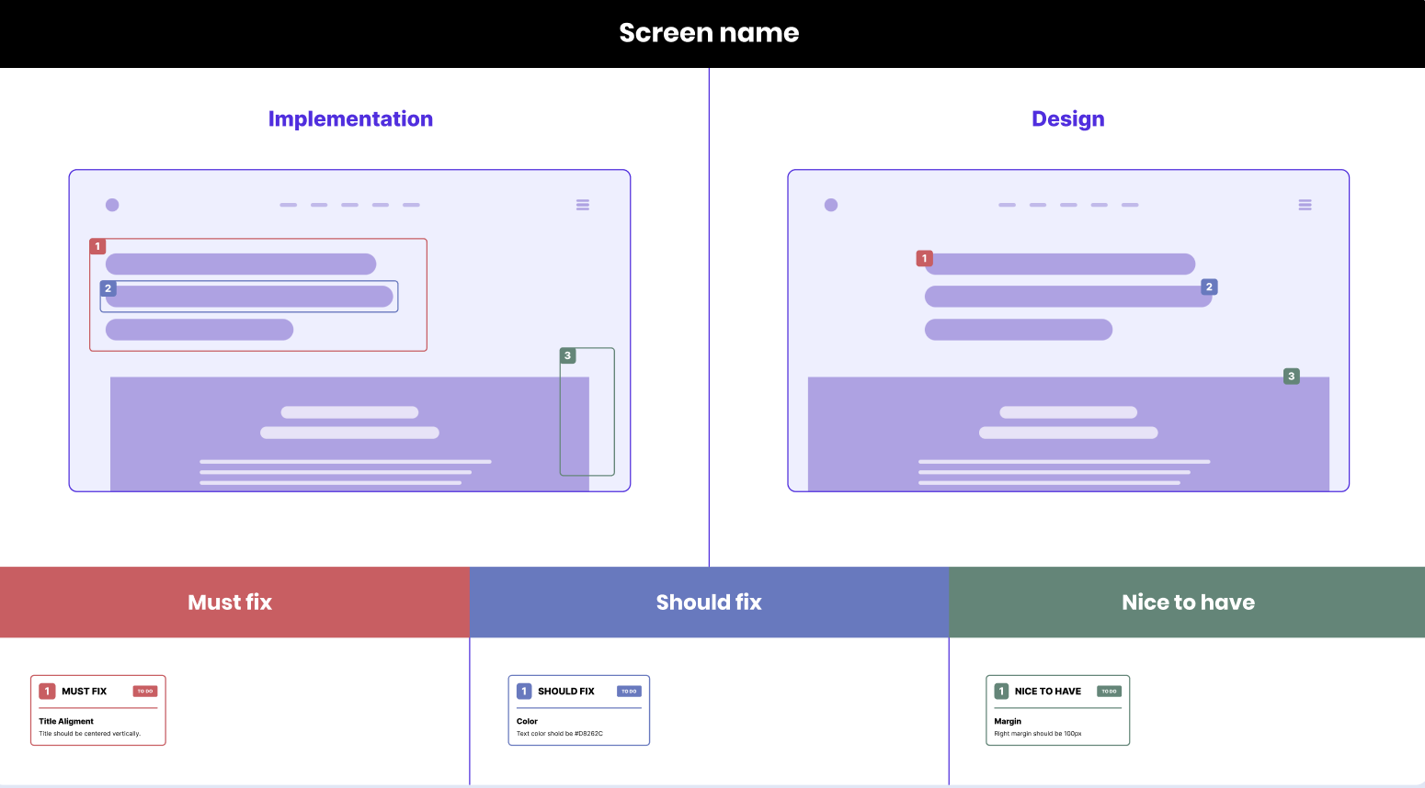Image resolution: width=1425 pixels, height=788 pixels.
Task: Click the Margin label on NICE TO HAVE card
Action: [1008, 722]
